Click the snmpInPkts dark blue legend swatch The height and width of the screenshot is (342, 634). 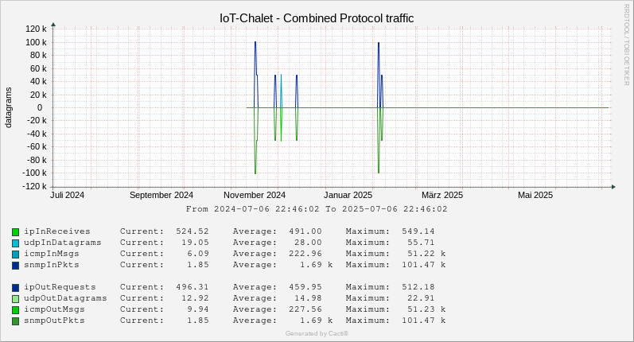[15, 266]
